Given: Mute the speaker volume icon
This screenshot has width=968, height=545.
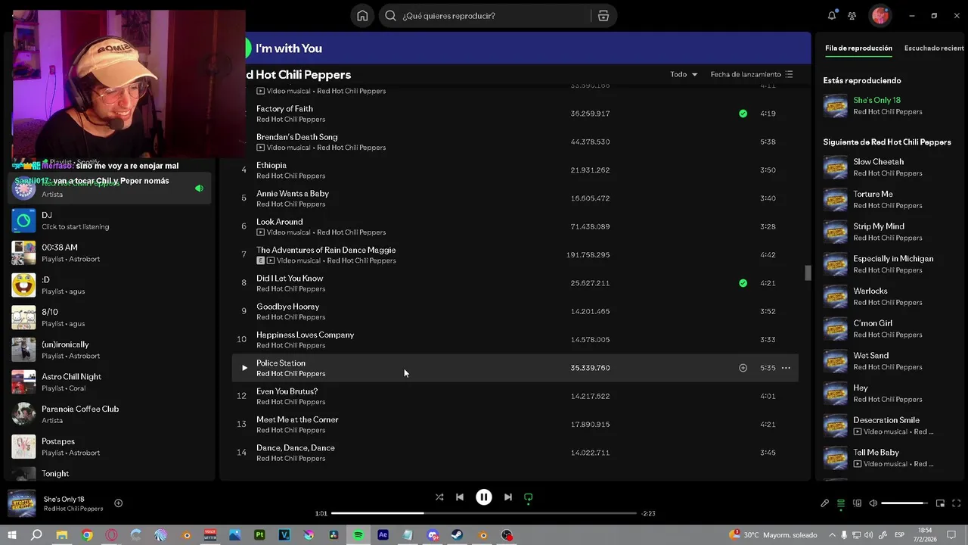Looking at the screenshot, I should coord(873,503).
